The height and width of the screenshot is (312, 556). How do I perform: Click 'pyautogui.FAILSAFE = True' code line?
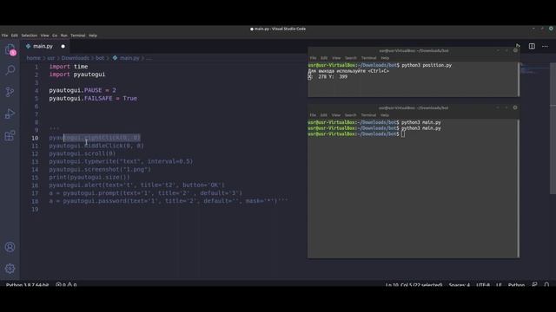pos(93,98)
